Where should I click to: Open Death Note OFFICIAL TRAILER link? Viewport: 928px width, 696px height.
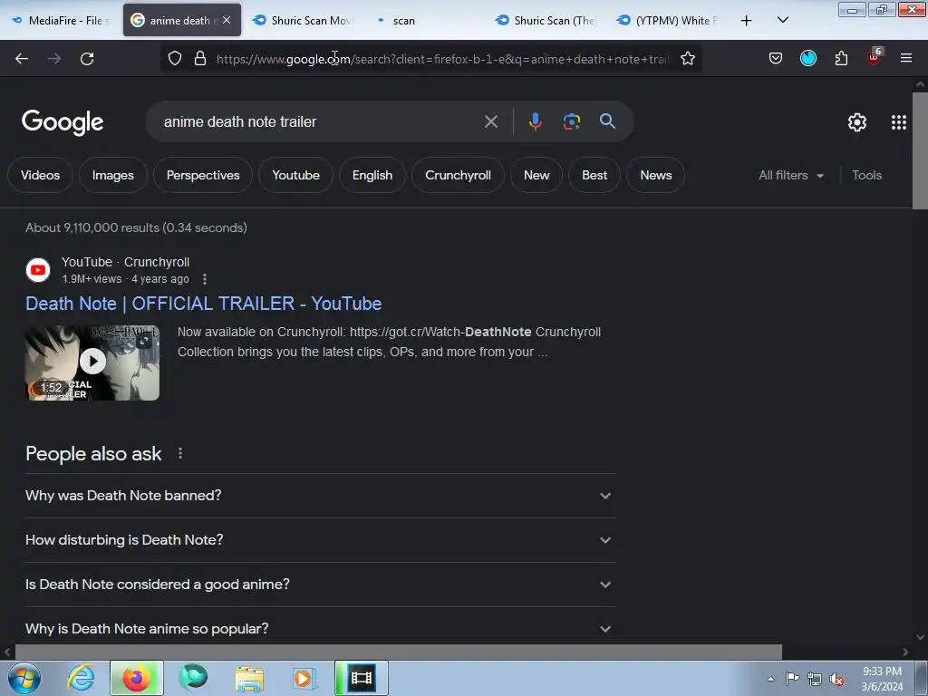(204, 304)
